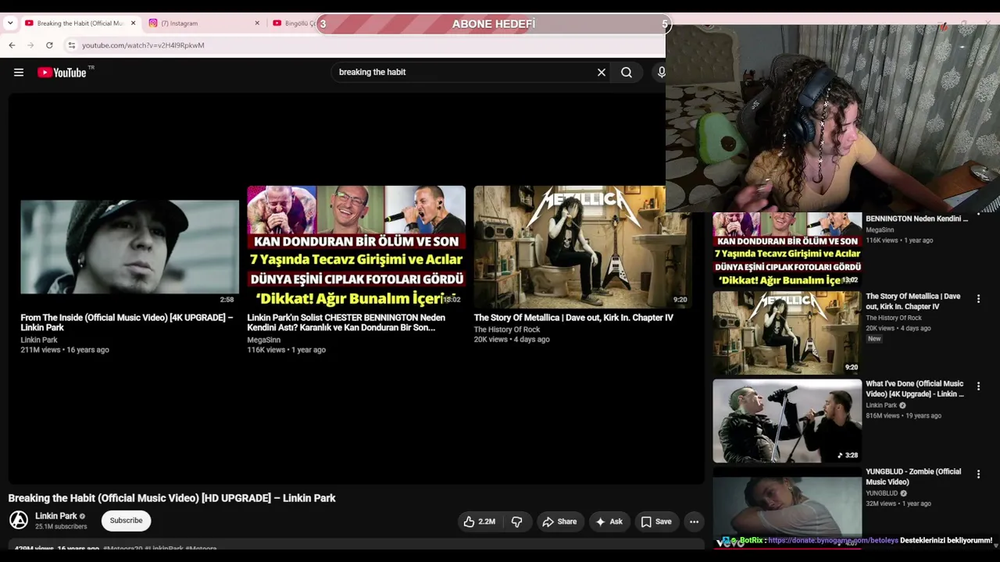
Task: Go forward with the browser forward arrow
Action: (x=30, y=45)
